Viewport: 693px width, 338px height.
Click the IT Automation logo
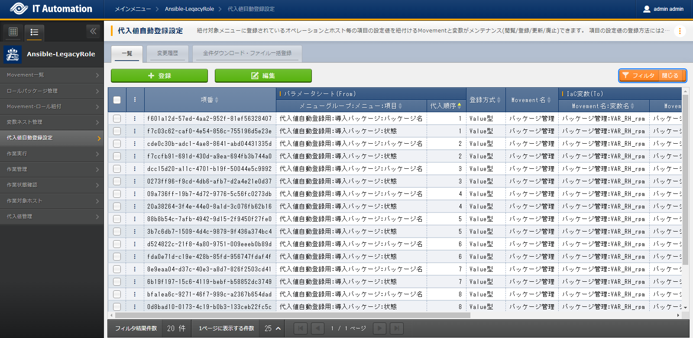click(51, 9)
